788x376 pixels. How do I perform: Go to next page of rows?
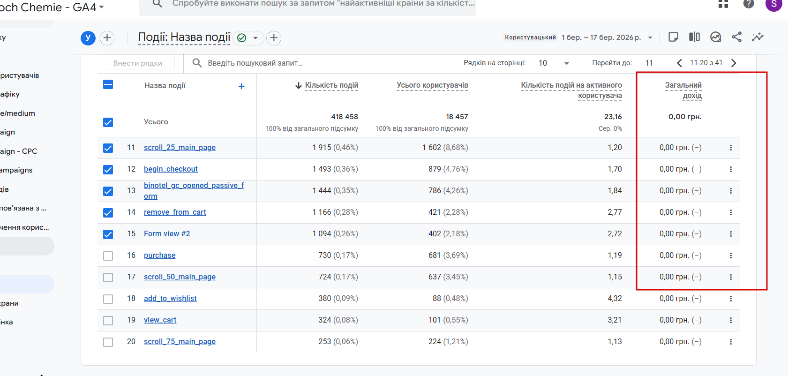(734, 63)
